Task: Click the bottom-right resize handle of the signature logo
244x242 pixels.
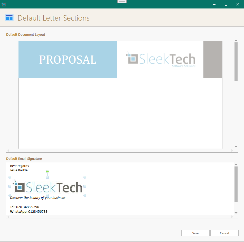Action: click(x=85, y=195)
